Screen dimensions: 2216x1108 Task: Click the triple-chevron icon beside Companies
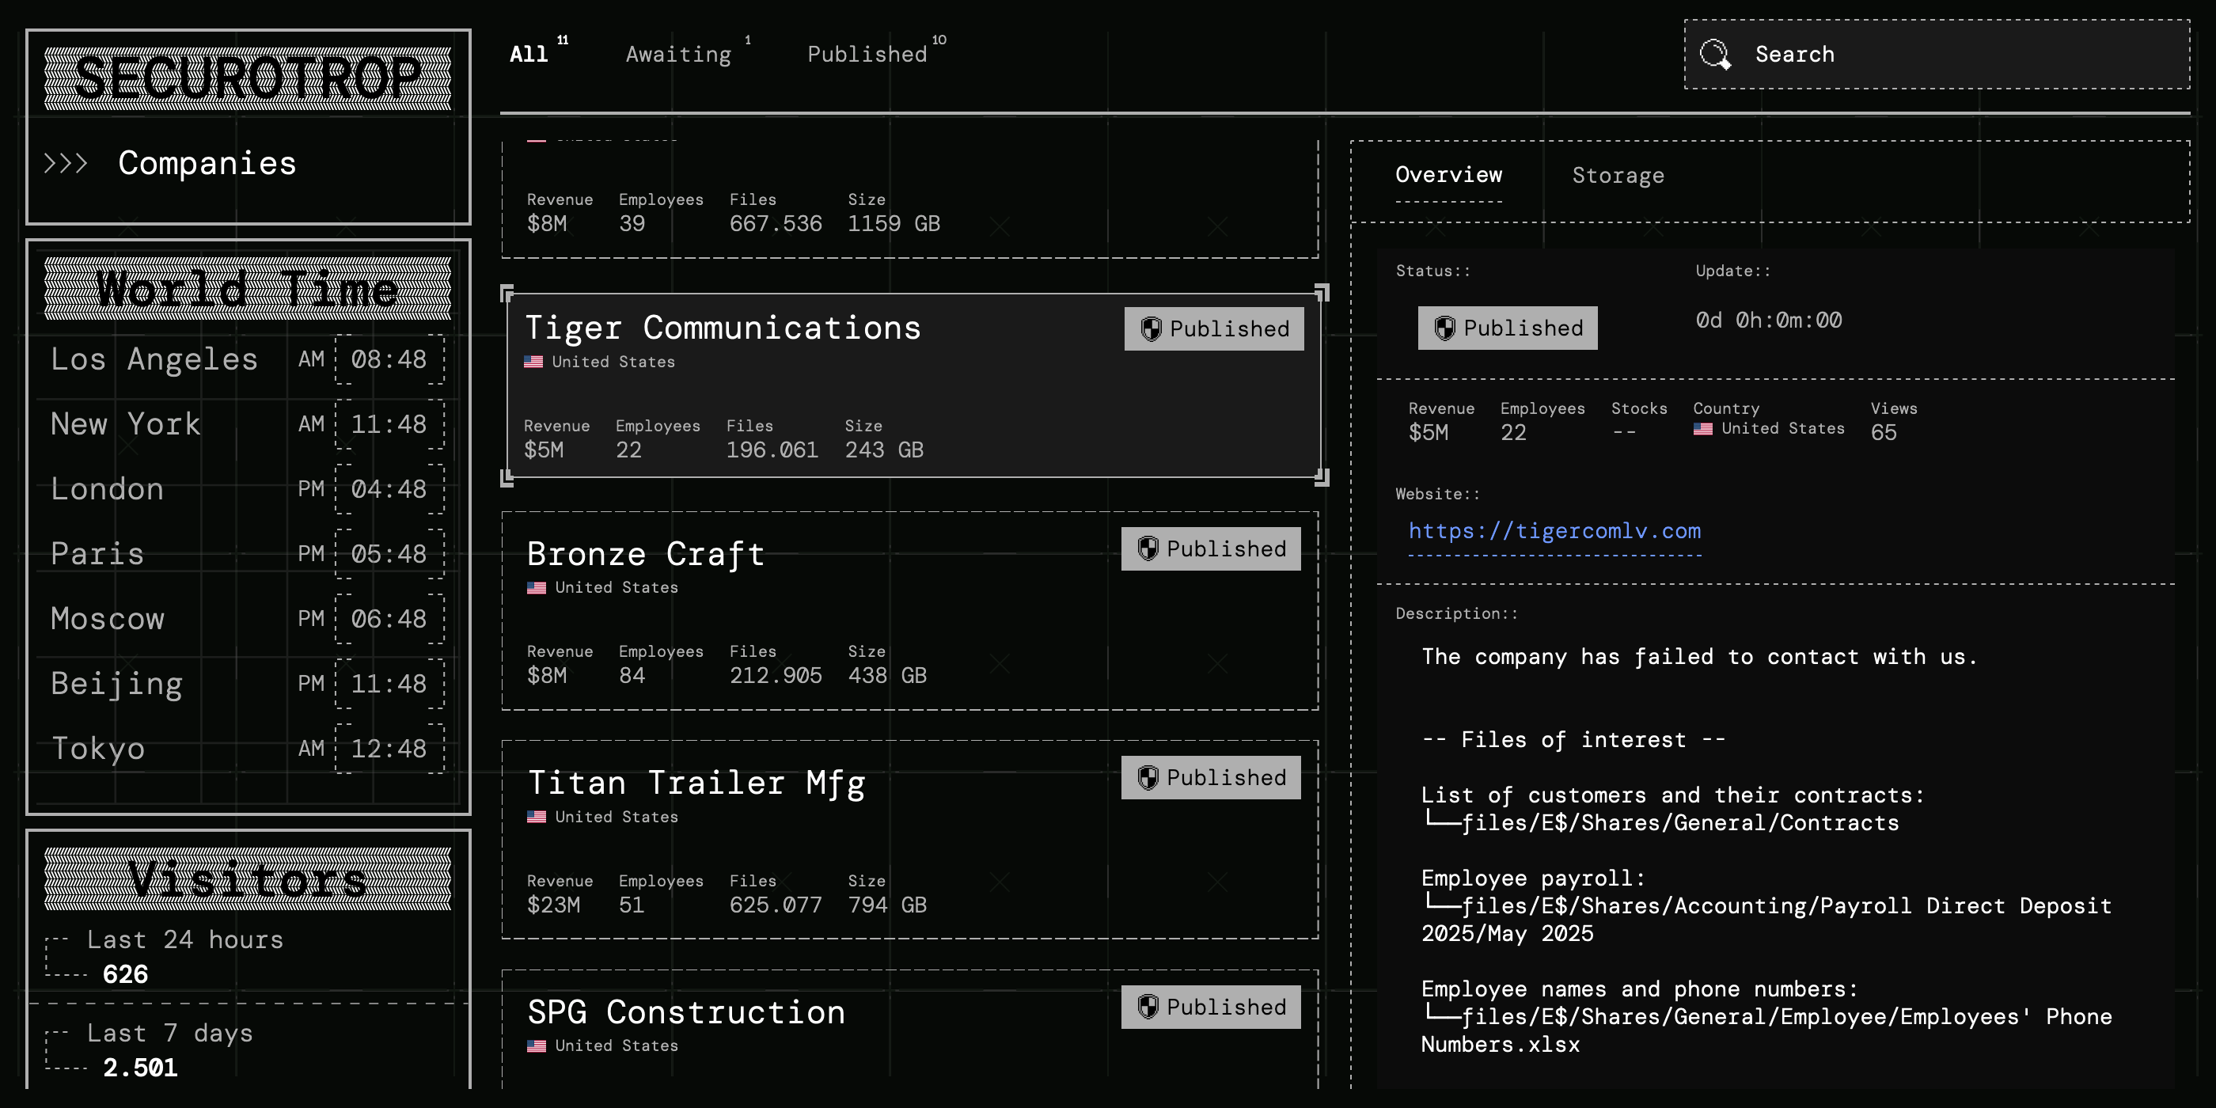66,162
